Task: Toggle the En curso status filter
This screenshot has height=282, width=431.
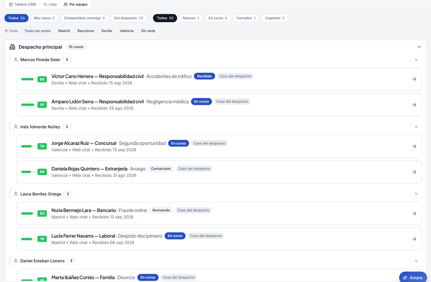Action: [x=217, y=18]
